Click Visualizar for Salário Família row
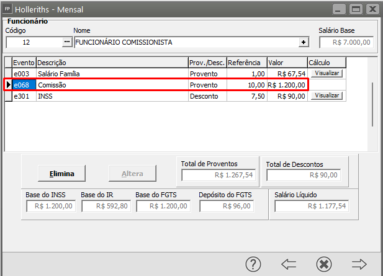 tap(326, 73)
